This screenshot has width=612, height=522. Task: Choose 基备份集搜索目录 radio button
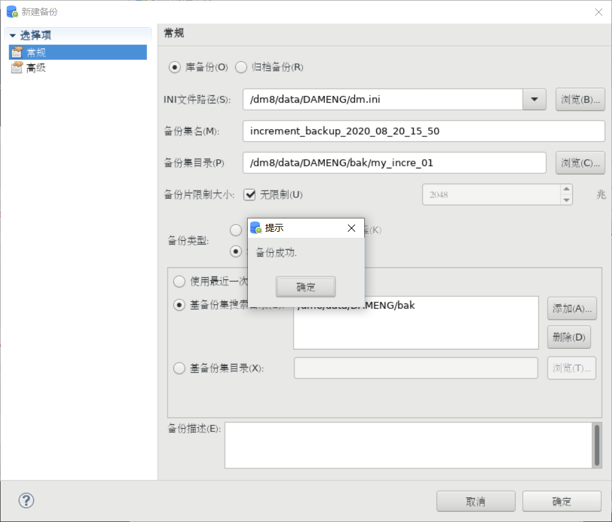[x=179, y=305]
